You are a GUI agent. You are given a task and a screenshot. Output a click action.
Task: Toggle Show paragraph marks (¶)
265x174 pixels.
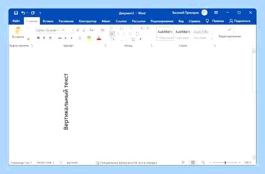pyautogui.click(x=141, y=39)
